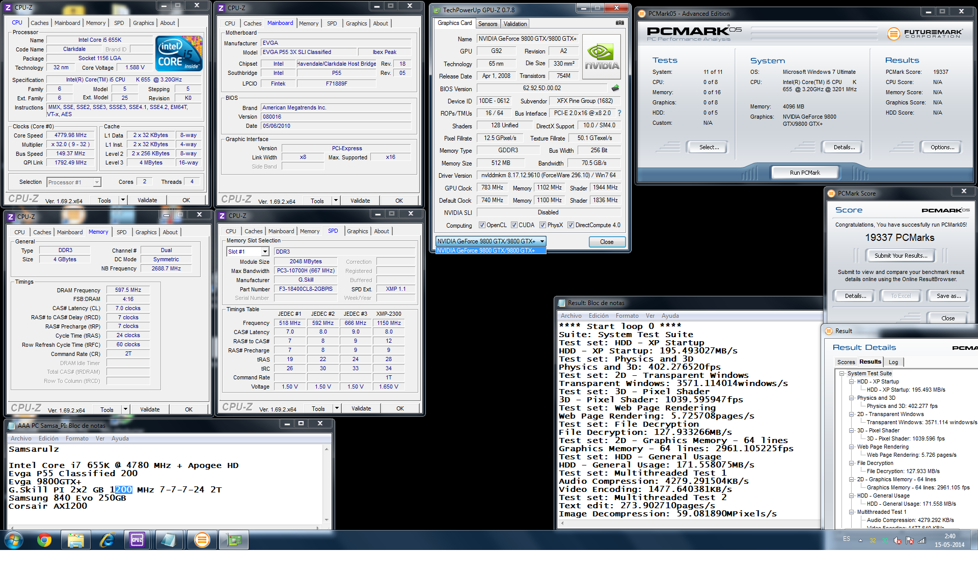The height and width of the screenshot is (578, 978).
Task: Collapse the System Test Suite tree node
Action: (x=843, y=374)
